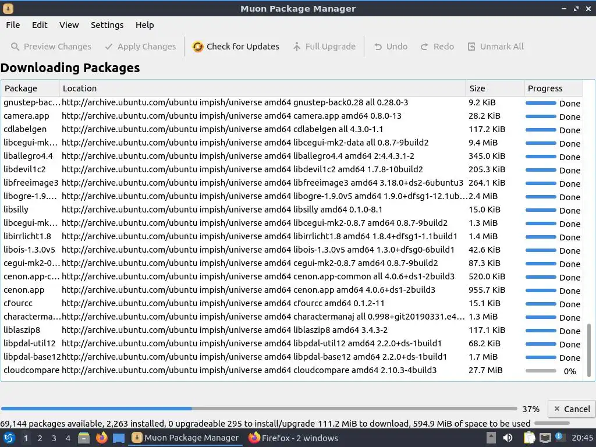Click the charactermanaj location URL cell
The image size is (596, 447).
click(x=263, y=317)
